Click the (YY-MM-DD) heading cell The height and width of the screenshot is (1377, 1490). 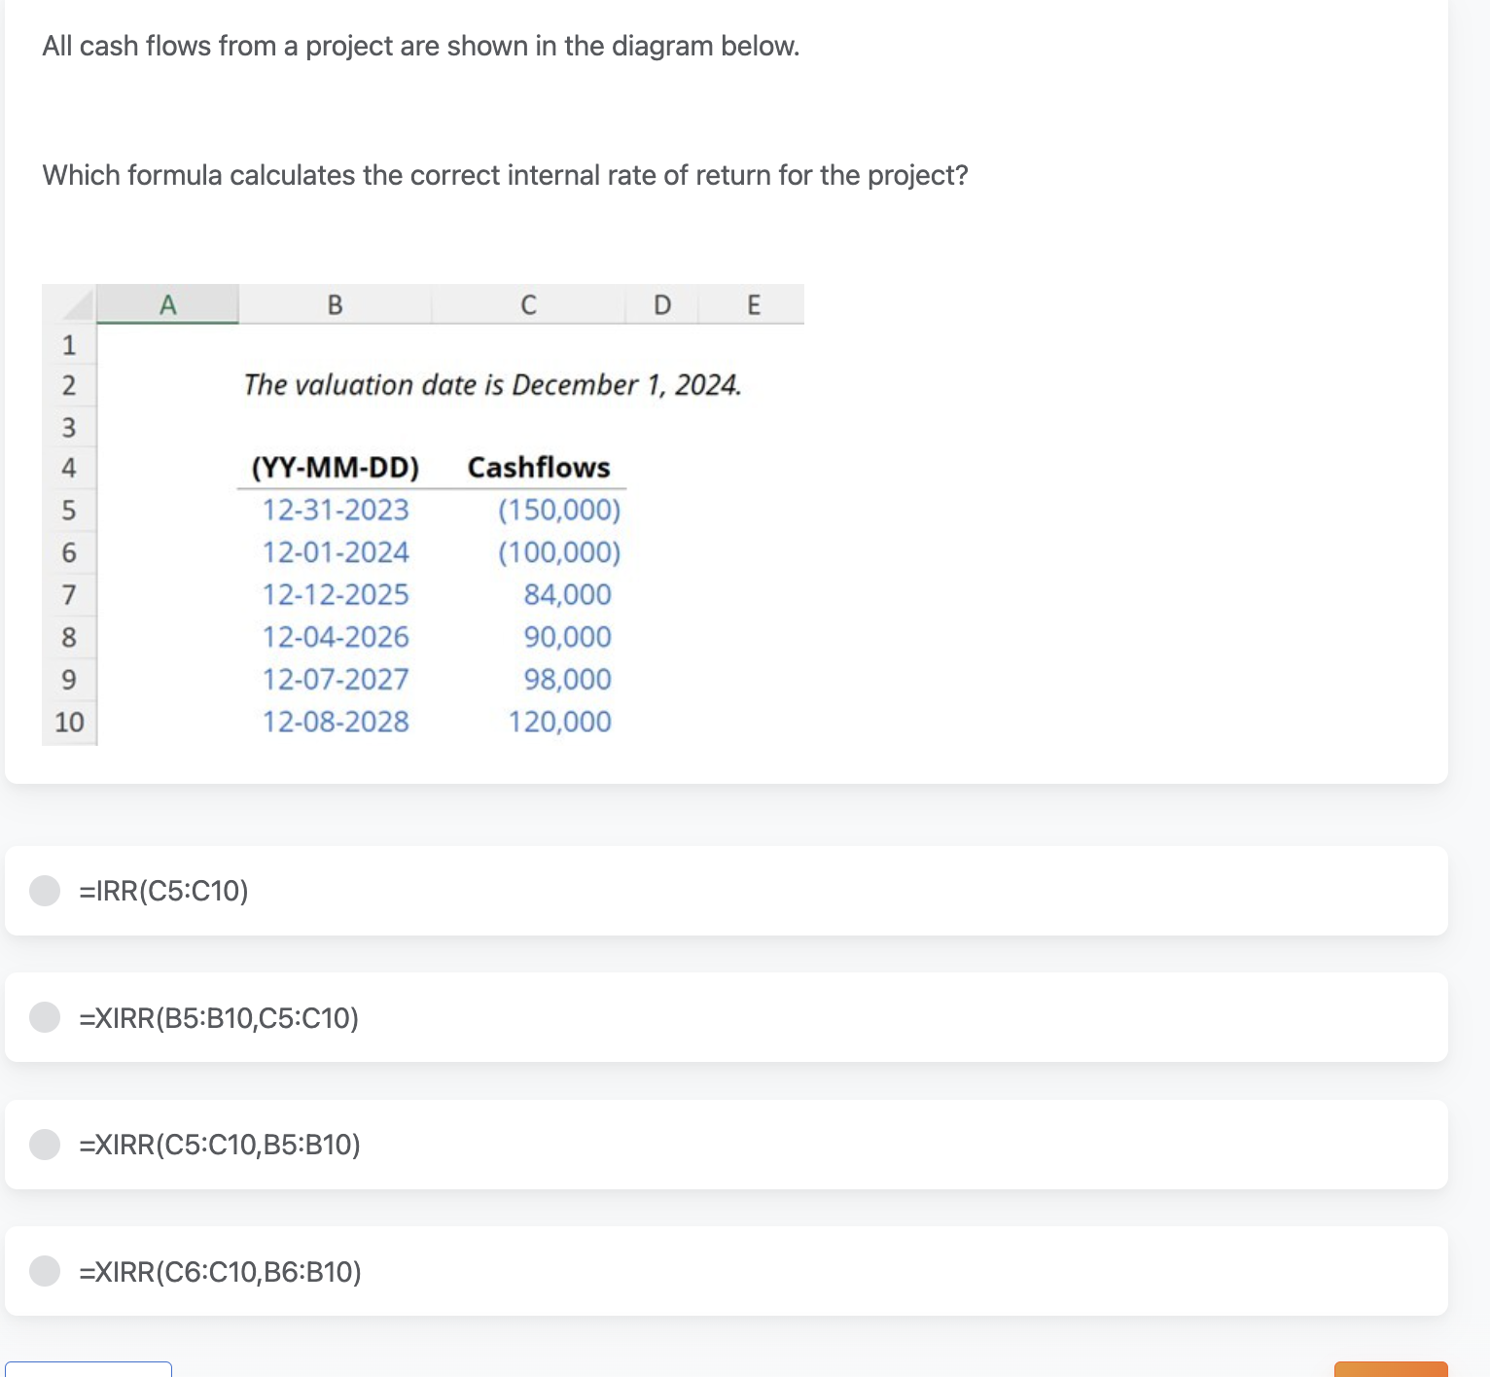tap(335, 468)
